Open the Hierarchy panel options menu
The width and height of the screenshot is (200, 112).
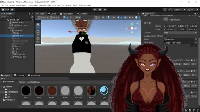[x=32, y=14]
